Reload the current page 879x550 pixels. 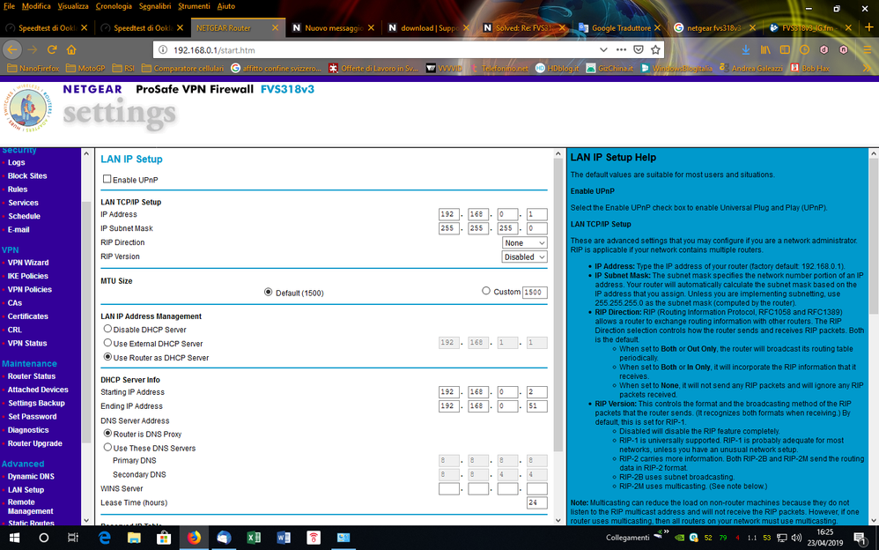[x=51, y=50]
